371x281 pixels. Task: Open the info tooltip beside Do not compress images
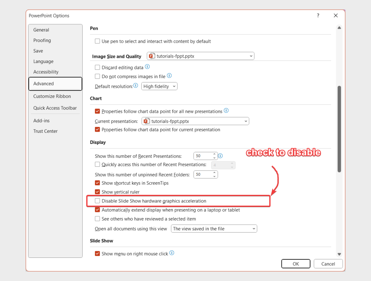coord(169,76)
